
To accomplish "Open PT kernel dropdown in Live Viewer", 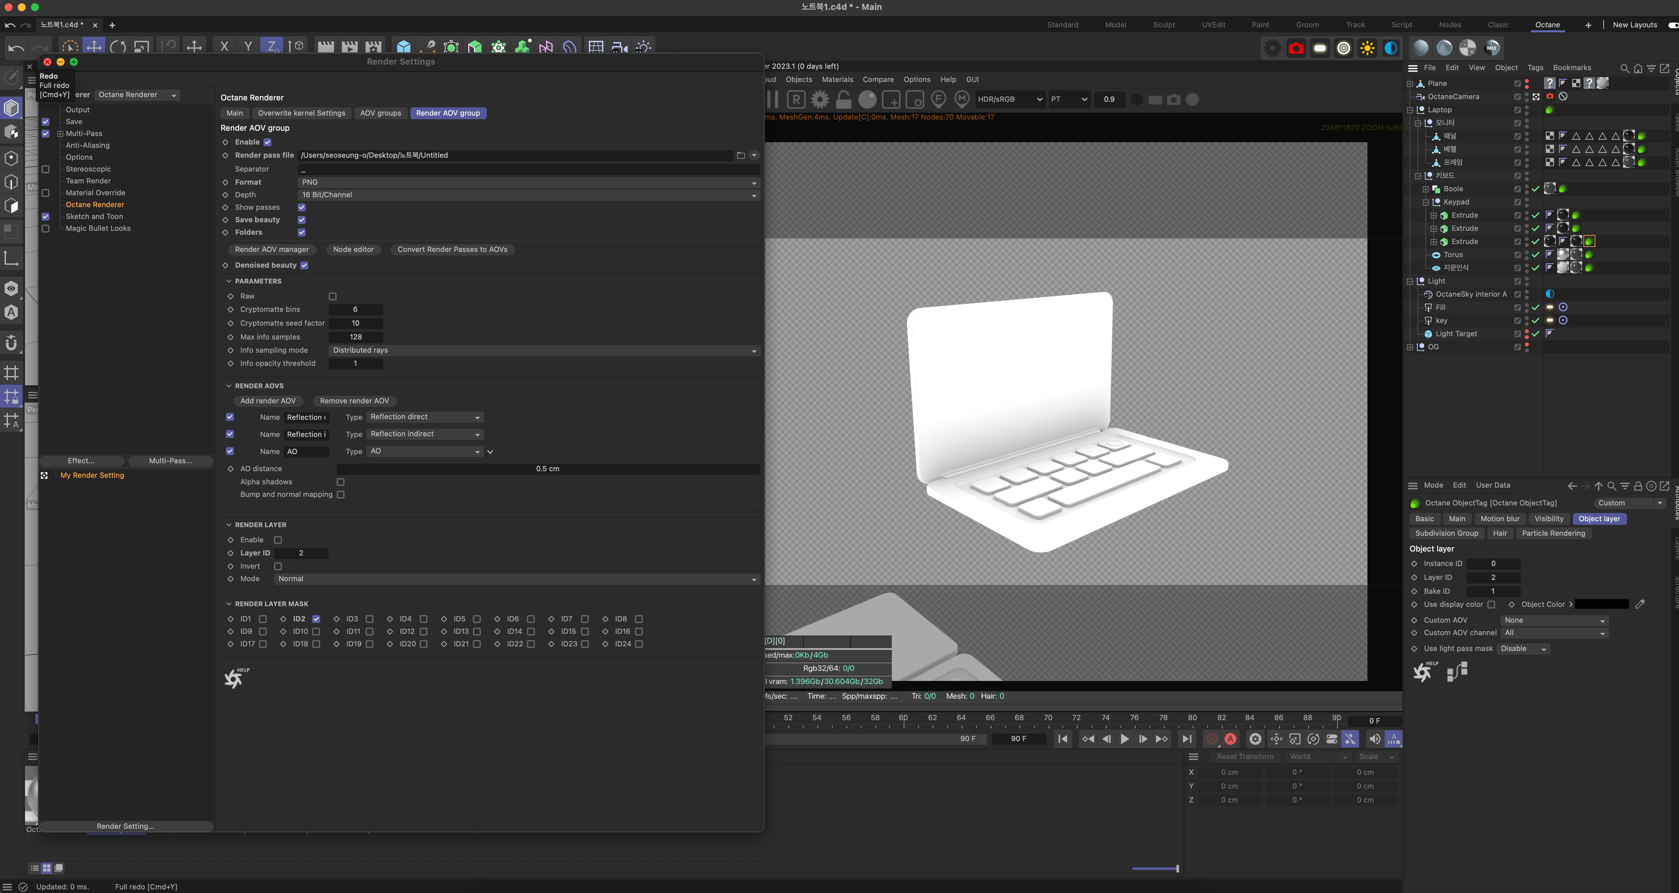I will coord(1069,100).
